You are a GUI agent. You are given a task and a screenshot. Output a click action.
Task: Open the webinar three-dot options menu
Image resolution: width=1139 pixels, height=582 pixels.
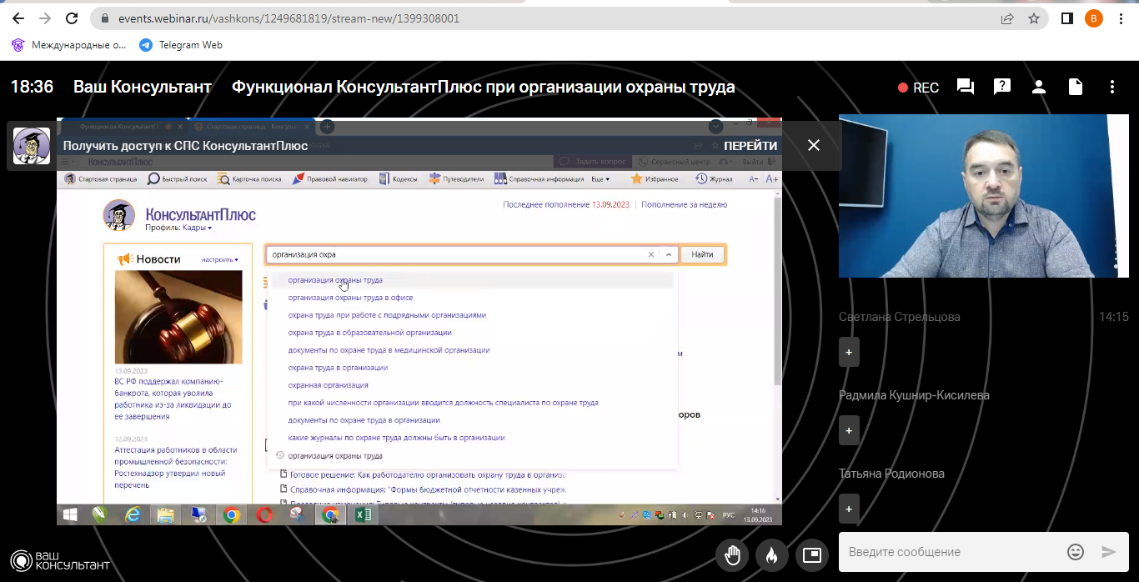tap(1112, 87)
